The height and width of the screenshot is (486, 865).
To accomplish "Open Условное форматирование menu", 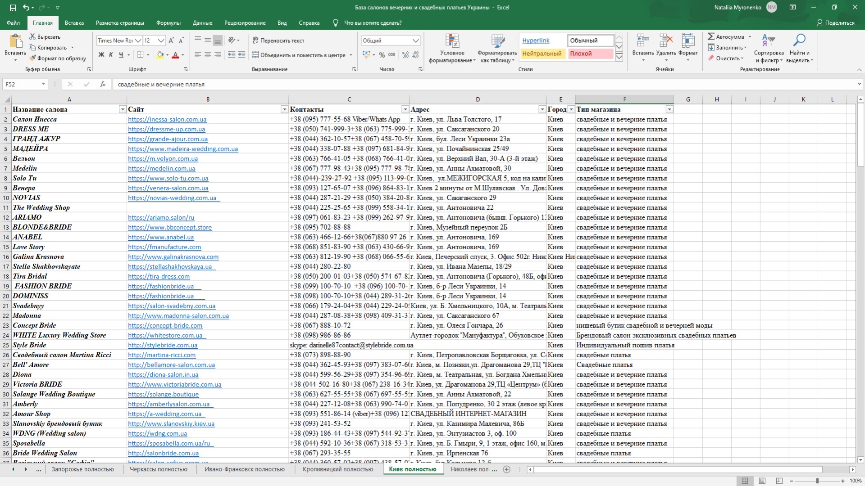I will (x=452, y=49).
